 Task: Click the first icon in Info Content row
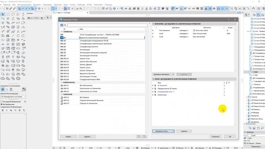2,111
